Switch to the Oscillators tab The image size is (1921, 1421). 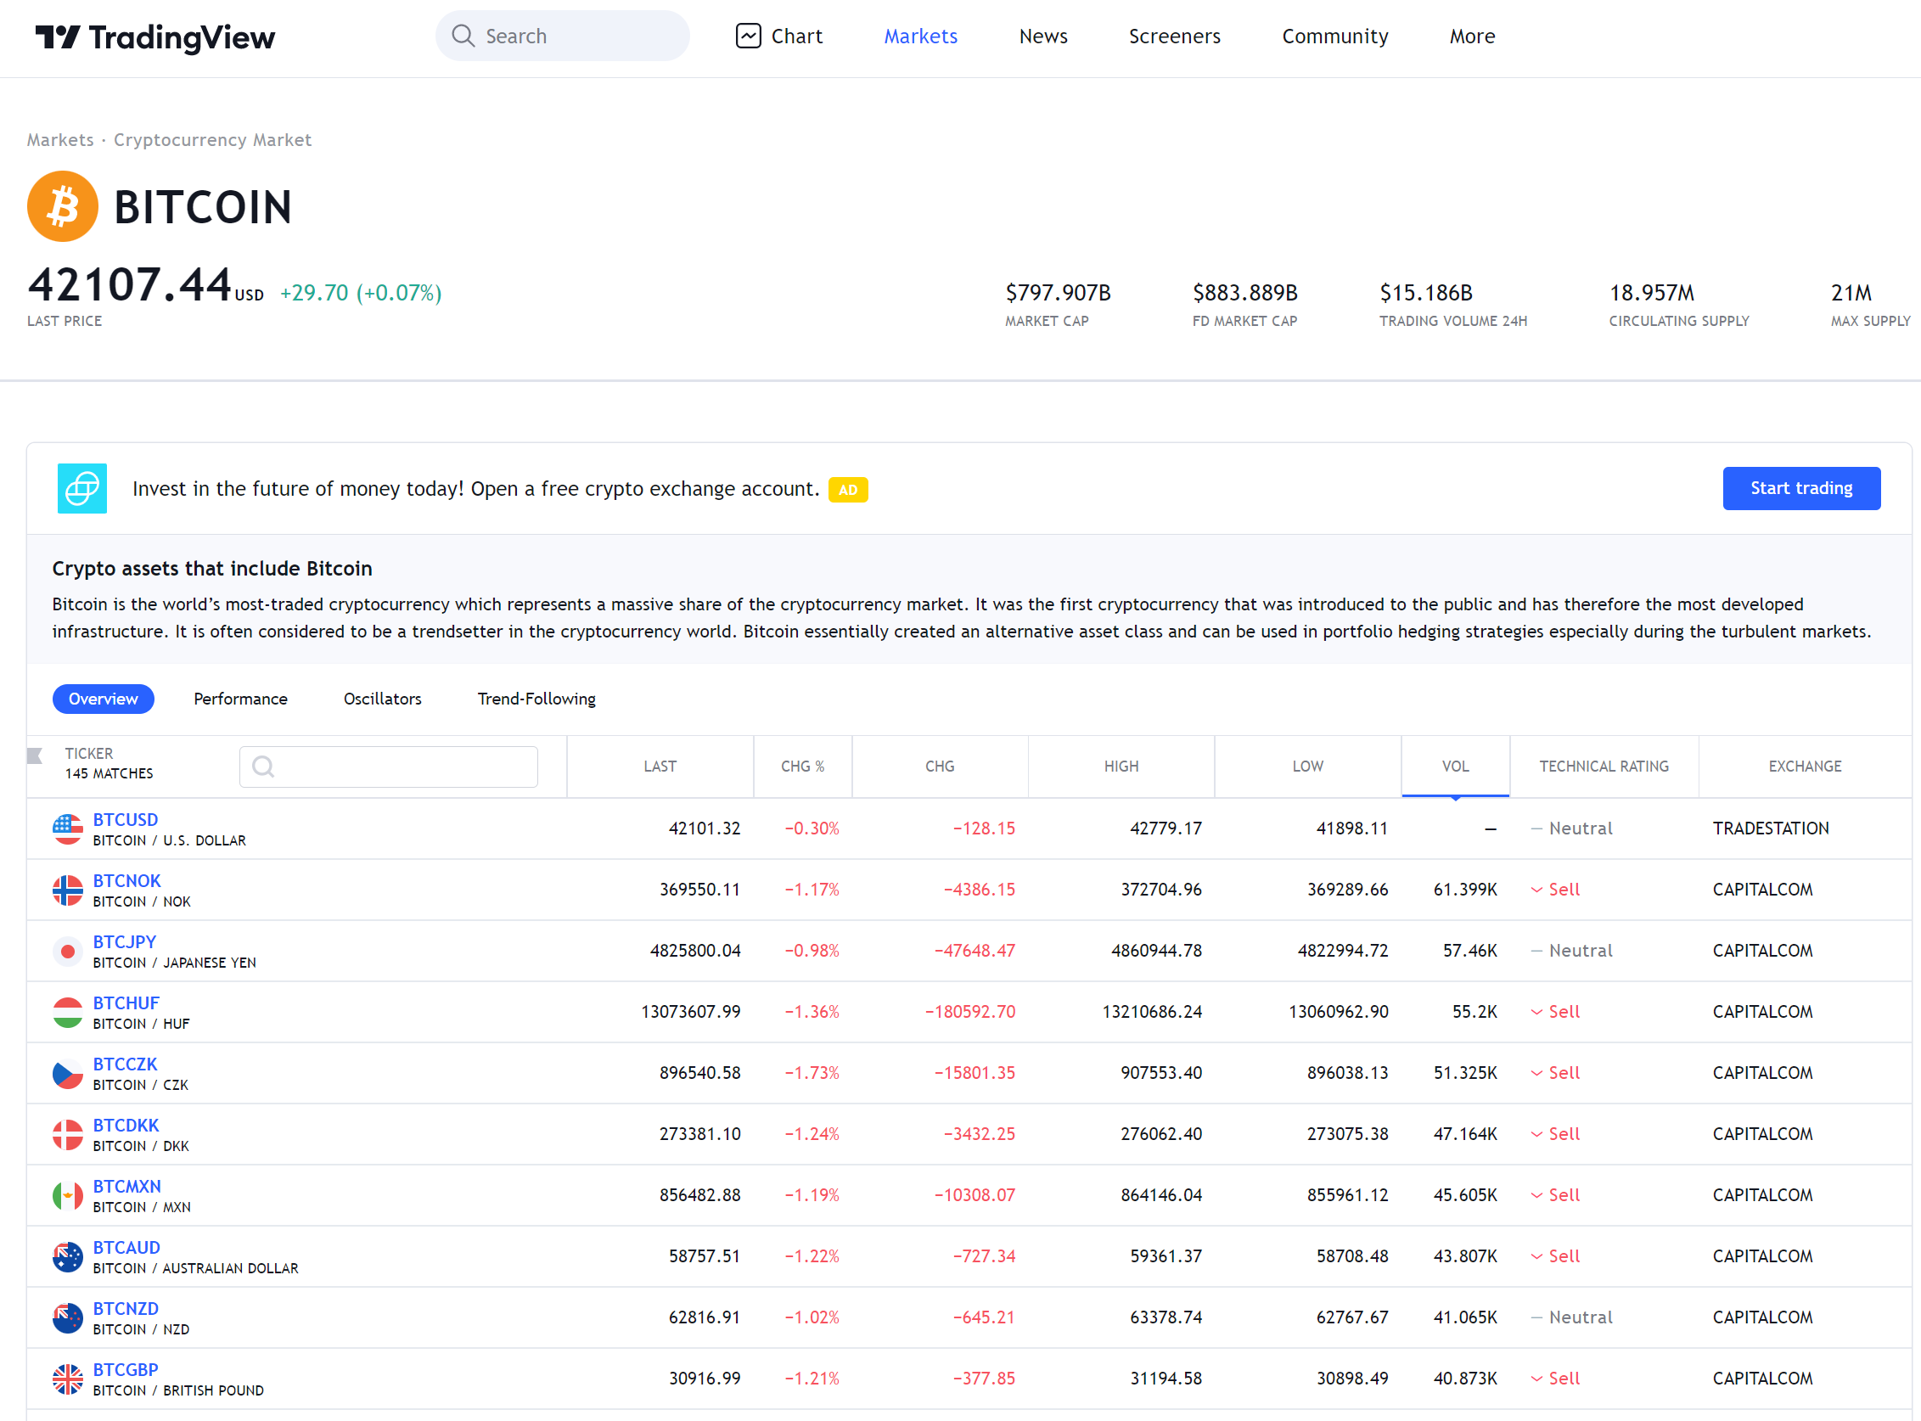pyautogui.click(x=382, y=699)
